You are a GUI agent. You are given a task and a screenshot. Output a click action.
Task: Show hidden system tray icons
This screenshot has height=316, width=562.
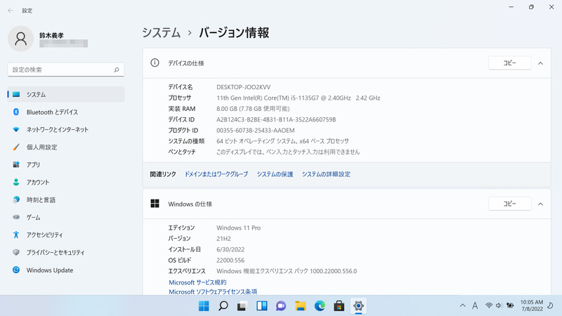(463, 305)
